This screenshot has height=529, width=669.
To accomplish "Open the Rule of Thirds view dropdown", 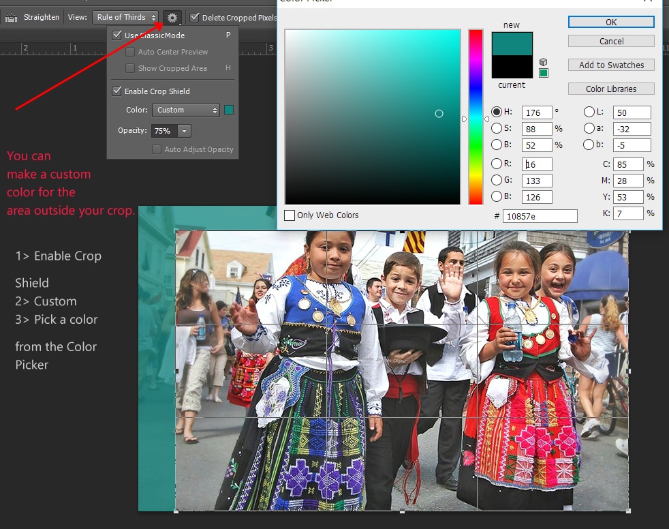I will point(125,17).
